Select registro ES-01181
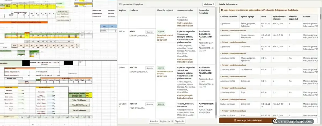The height and width of the screenshot is (126, 322). 122,105
